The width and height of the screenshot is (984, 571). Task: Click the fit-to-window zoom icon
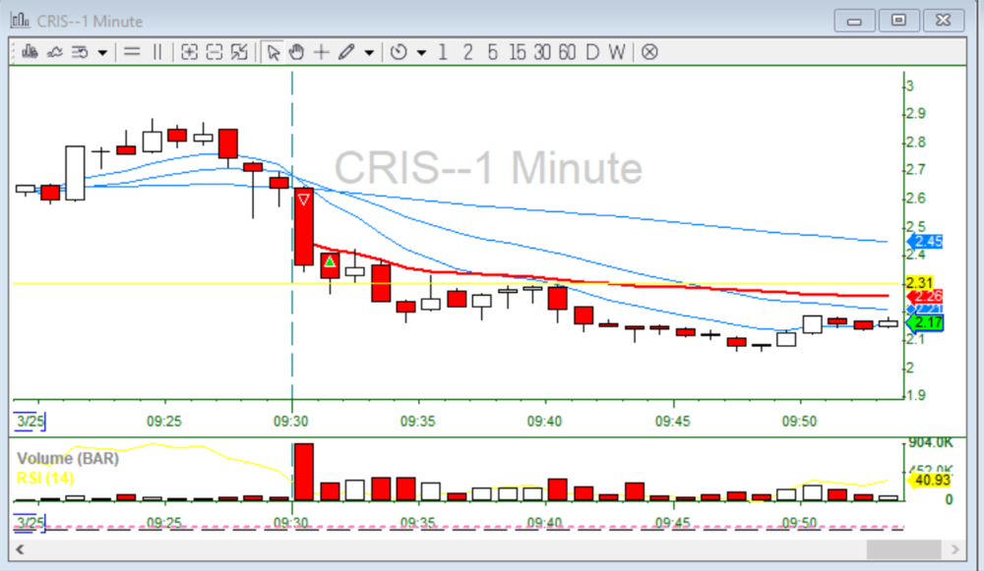click(239, 52)
